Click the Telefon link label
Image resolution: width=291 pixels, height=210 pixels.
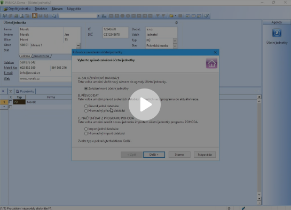click(x=9, y=62)
